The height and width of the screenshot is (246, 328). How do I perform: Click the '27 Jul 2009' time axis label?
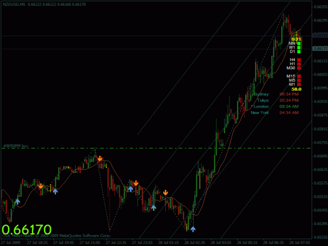point(10,243)
